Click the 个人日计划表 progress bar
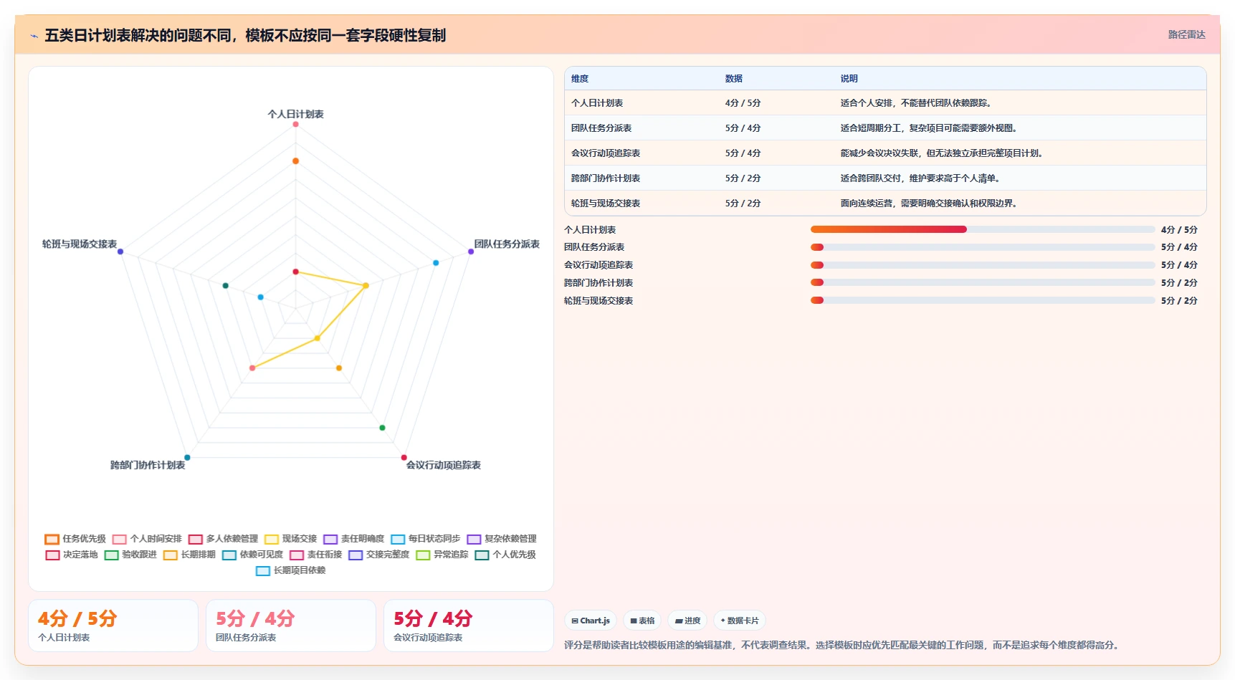1235x680 pixels. [x=983, y=229]
